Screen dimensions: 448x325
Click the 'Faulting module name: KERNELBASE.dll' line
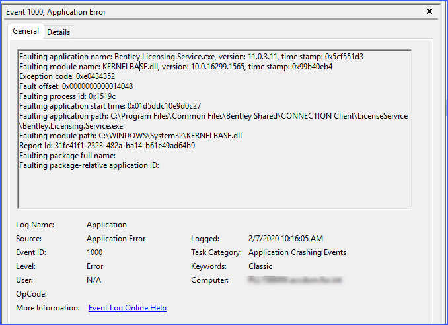click(176, 67)
